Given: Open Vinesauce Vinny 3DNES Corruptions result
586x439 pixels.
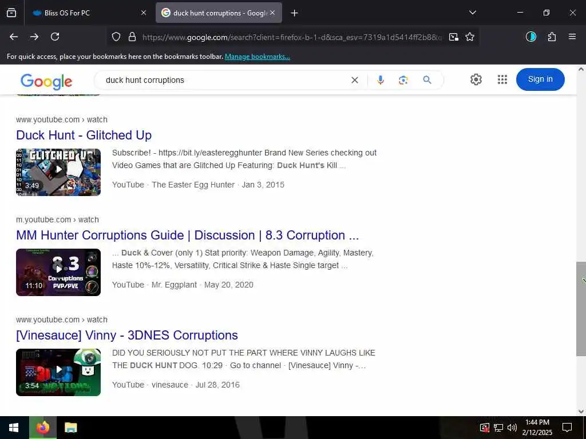Looking at the screenshot, I should (126, 335).
